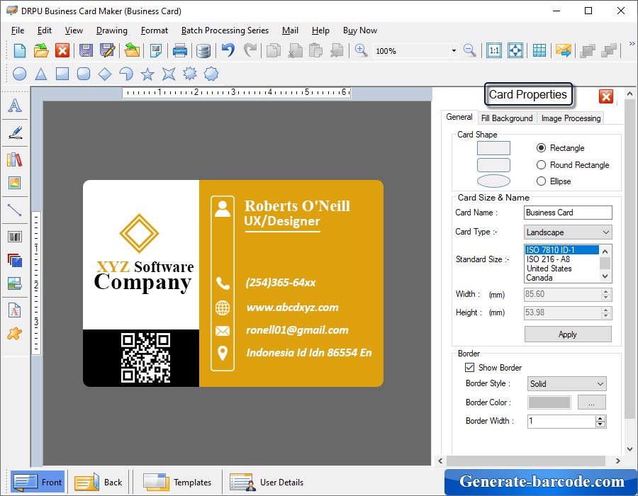Save using the floppy disk icon
The image size is (638, 496).
point(86,51)
